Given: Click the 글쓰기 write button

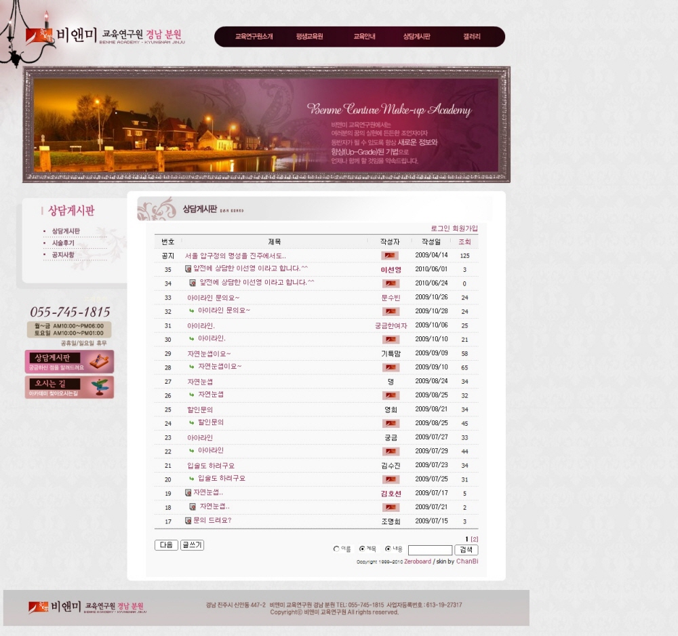Looking at the screenshot, I should tap(192, 545).
